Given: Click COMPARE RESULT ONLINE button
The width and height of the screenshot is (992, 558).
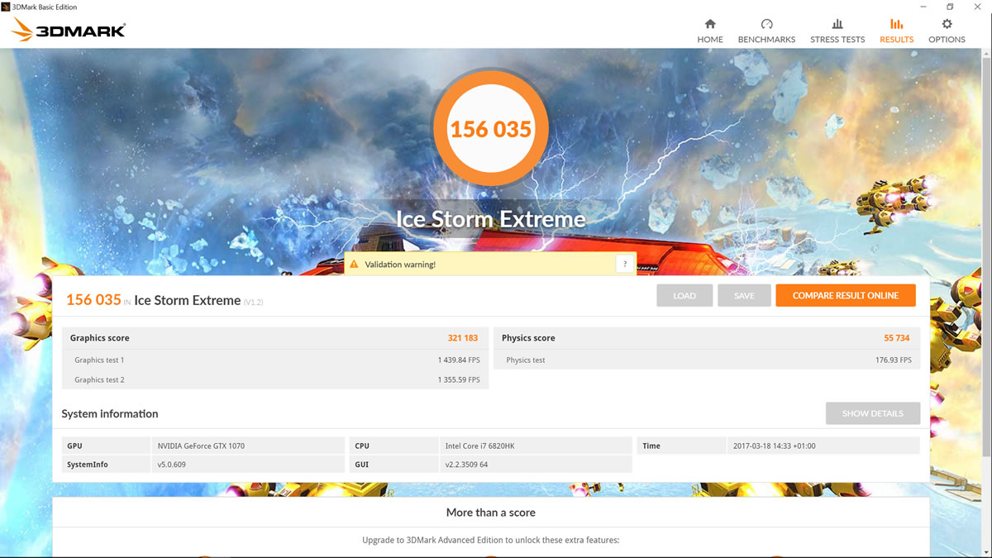Looking at the screenshot, I should click(x=846, y=295).
